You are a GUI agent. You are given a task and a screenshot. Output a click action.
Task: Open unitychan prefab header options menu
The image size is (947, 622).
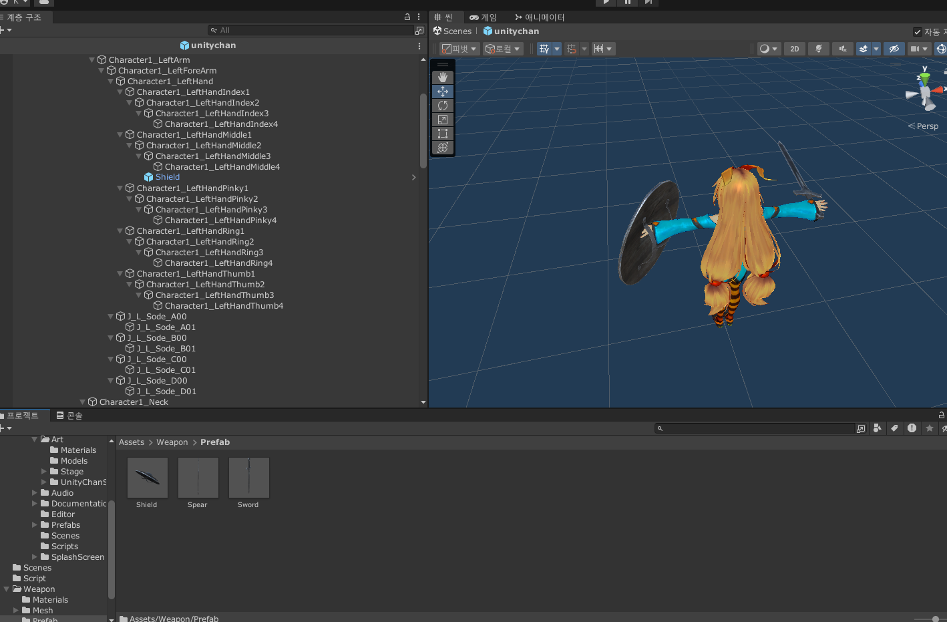point(419,46)
